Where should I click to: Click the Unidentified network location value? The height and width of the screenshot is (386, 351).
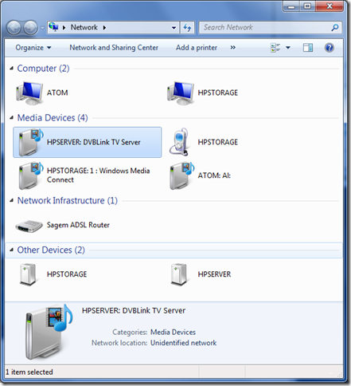(184, 343)
